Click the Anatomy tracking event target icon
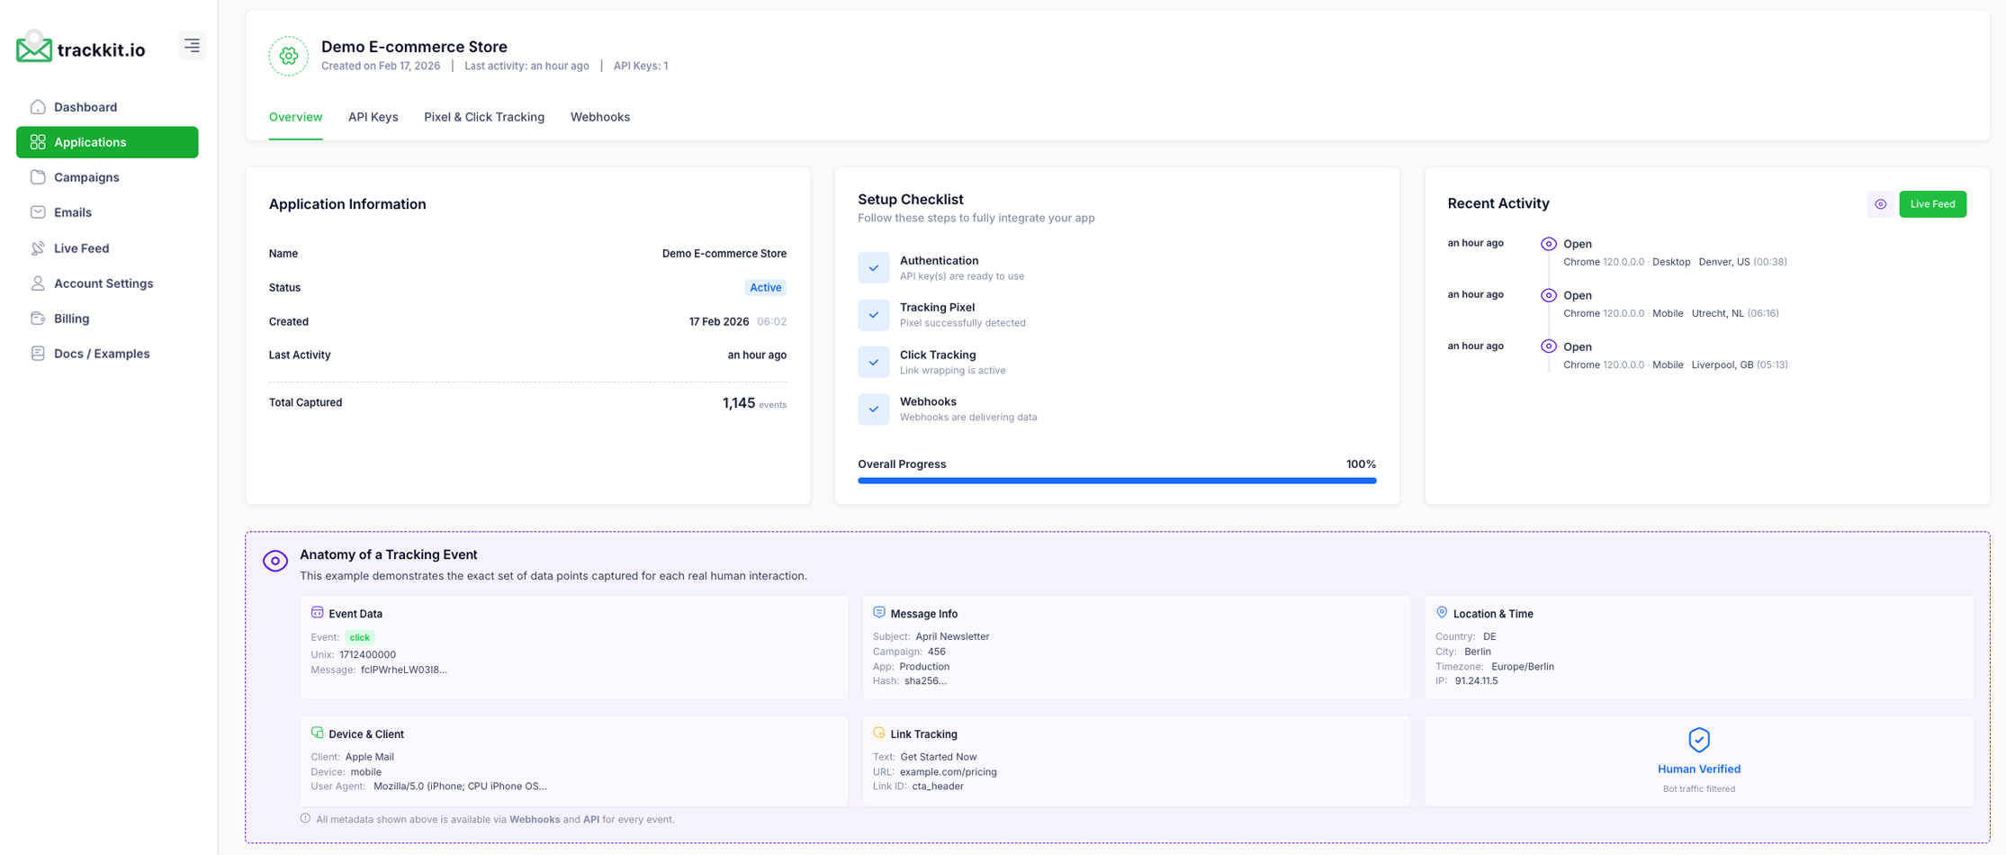This screenshot has height=855, width=2006. coord(275,560)
